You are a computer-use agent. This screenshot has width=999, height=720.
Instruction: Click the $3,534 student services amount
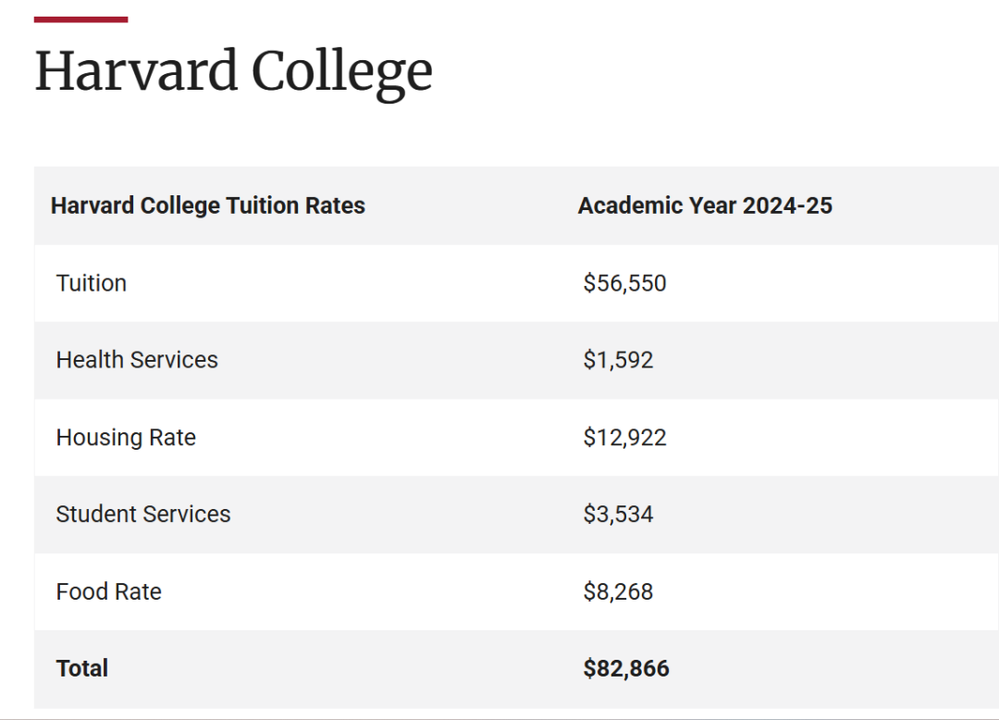[x=618, y=515]
